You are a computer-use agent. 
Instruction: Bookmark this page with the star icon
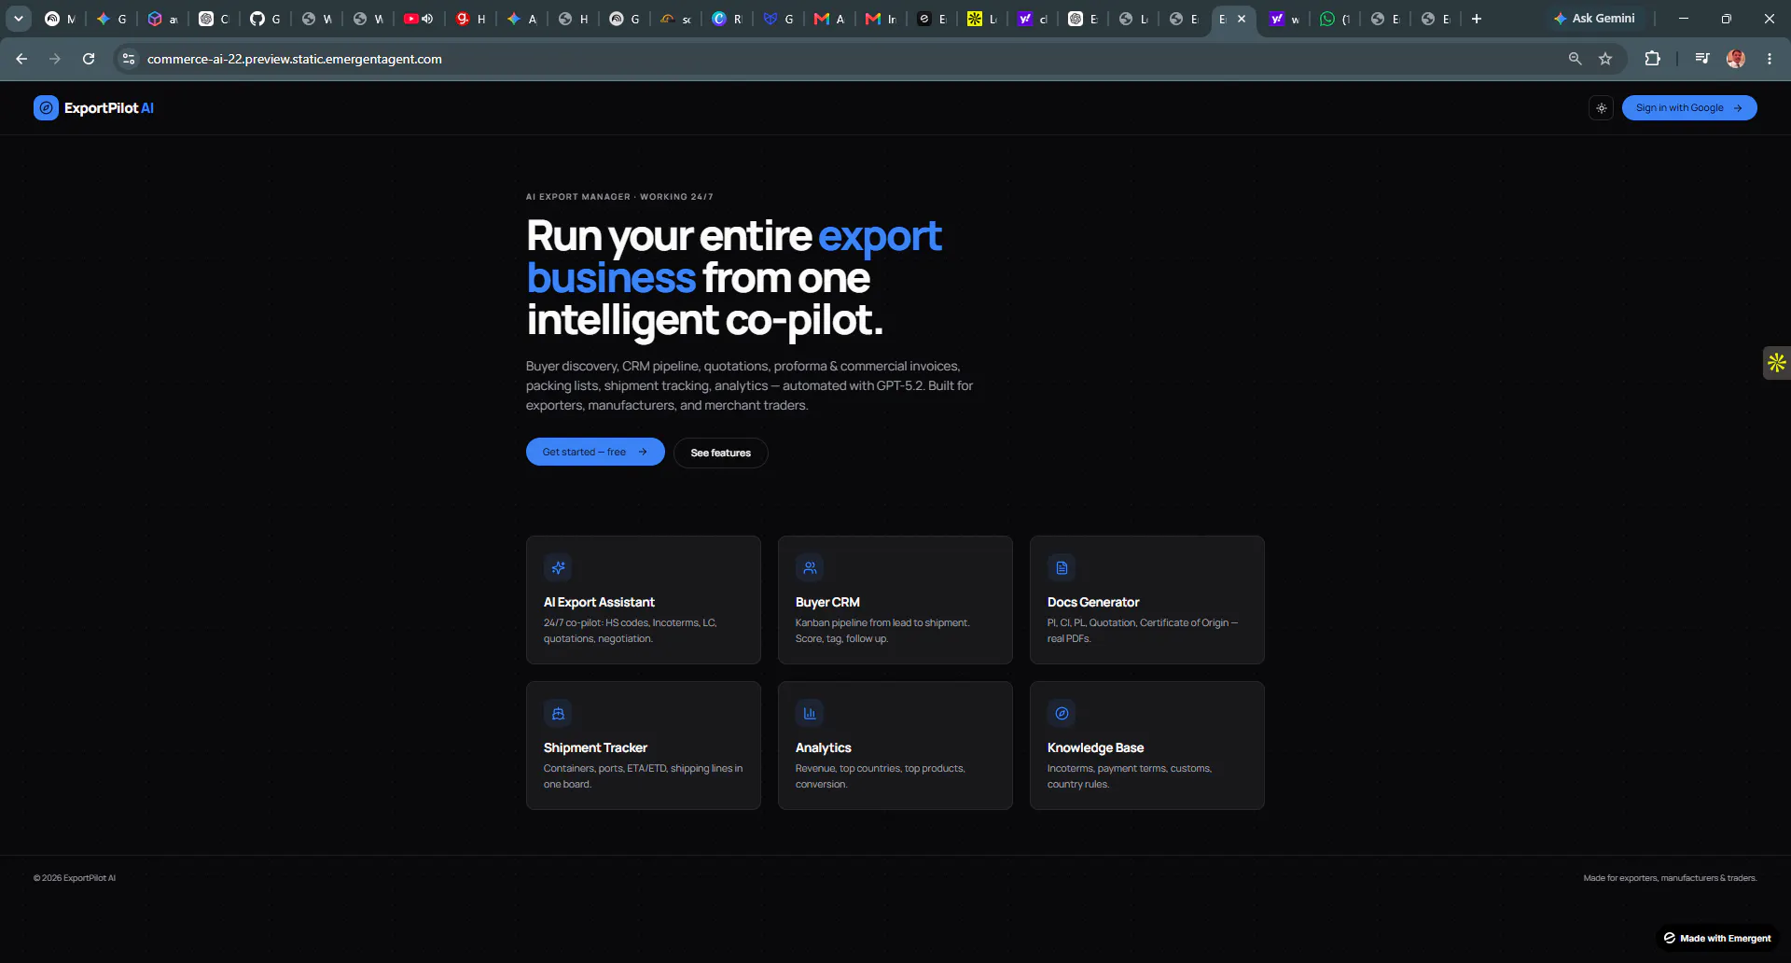[x=1605, y=59]
